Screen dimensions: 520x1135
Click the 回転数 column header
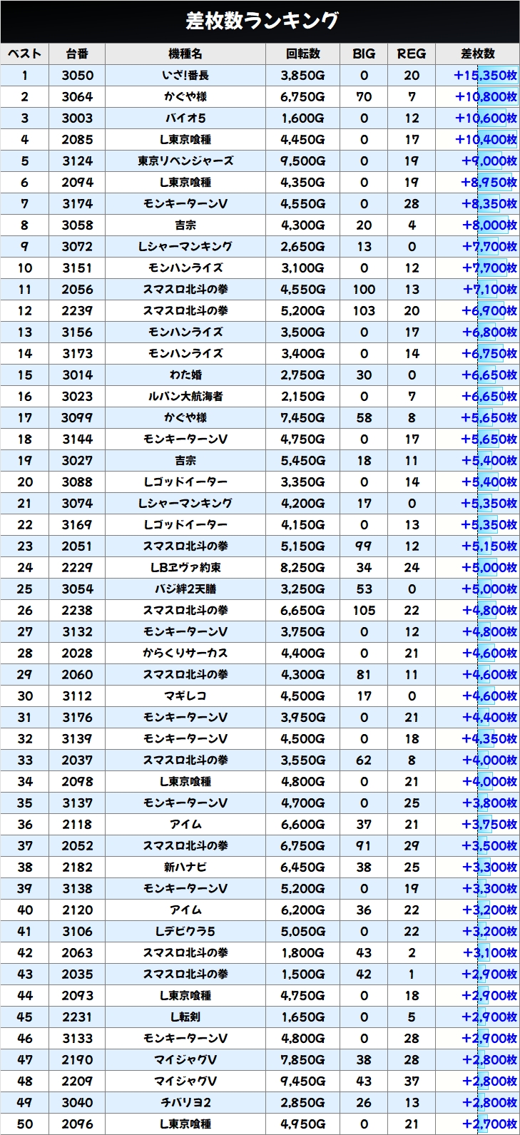coord(303,54)
